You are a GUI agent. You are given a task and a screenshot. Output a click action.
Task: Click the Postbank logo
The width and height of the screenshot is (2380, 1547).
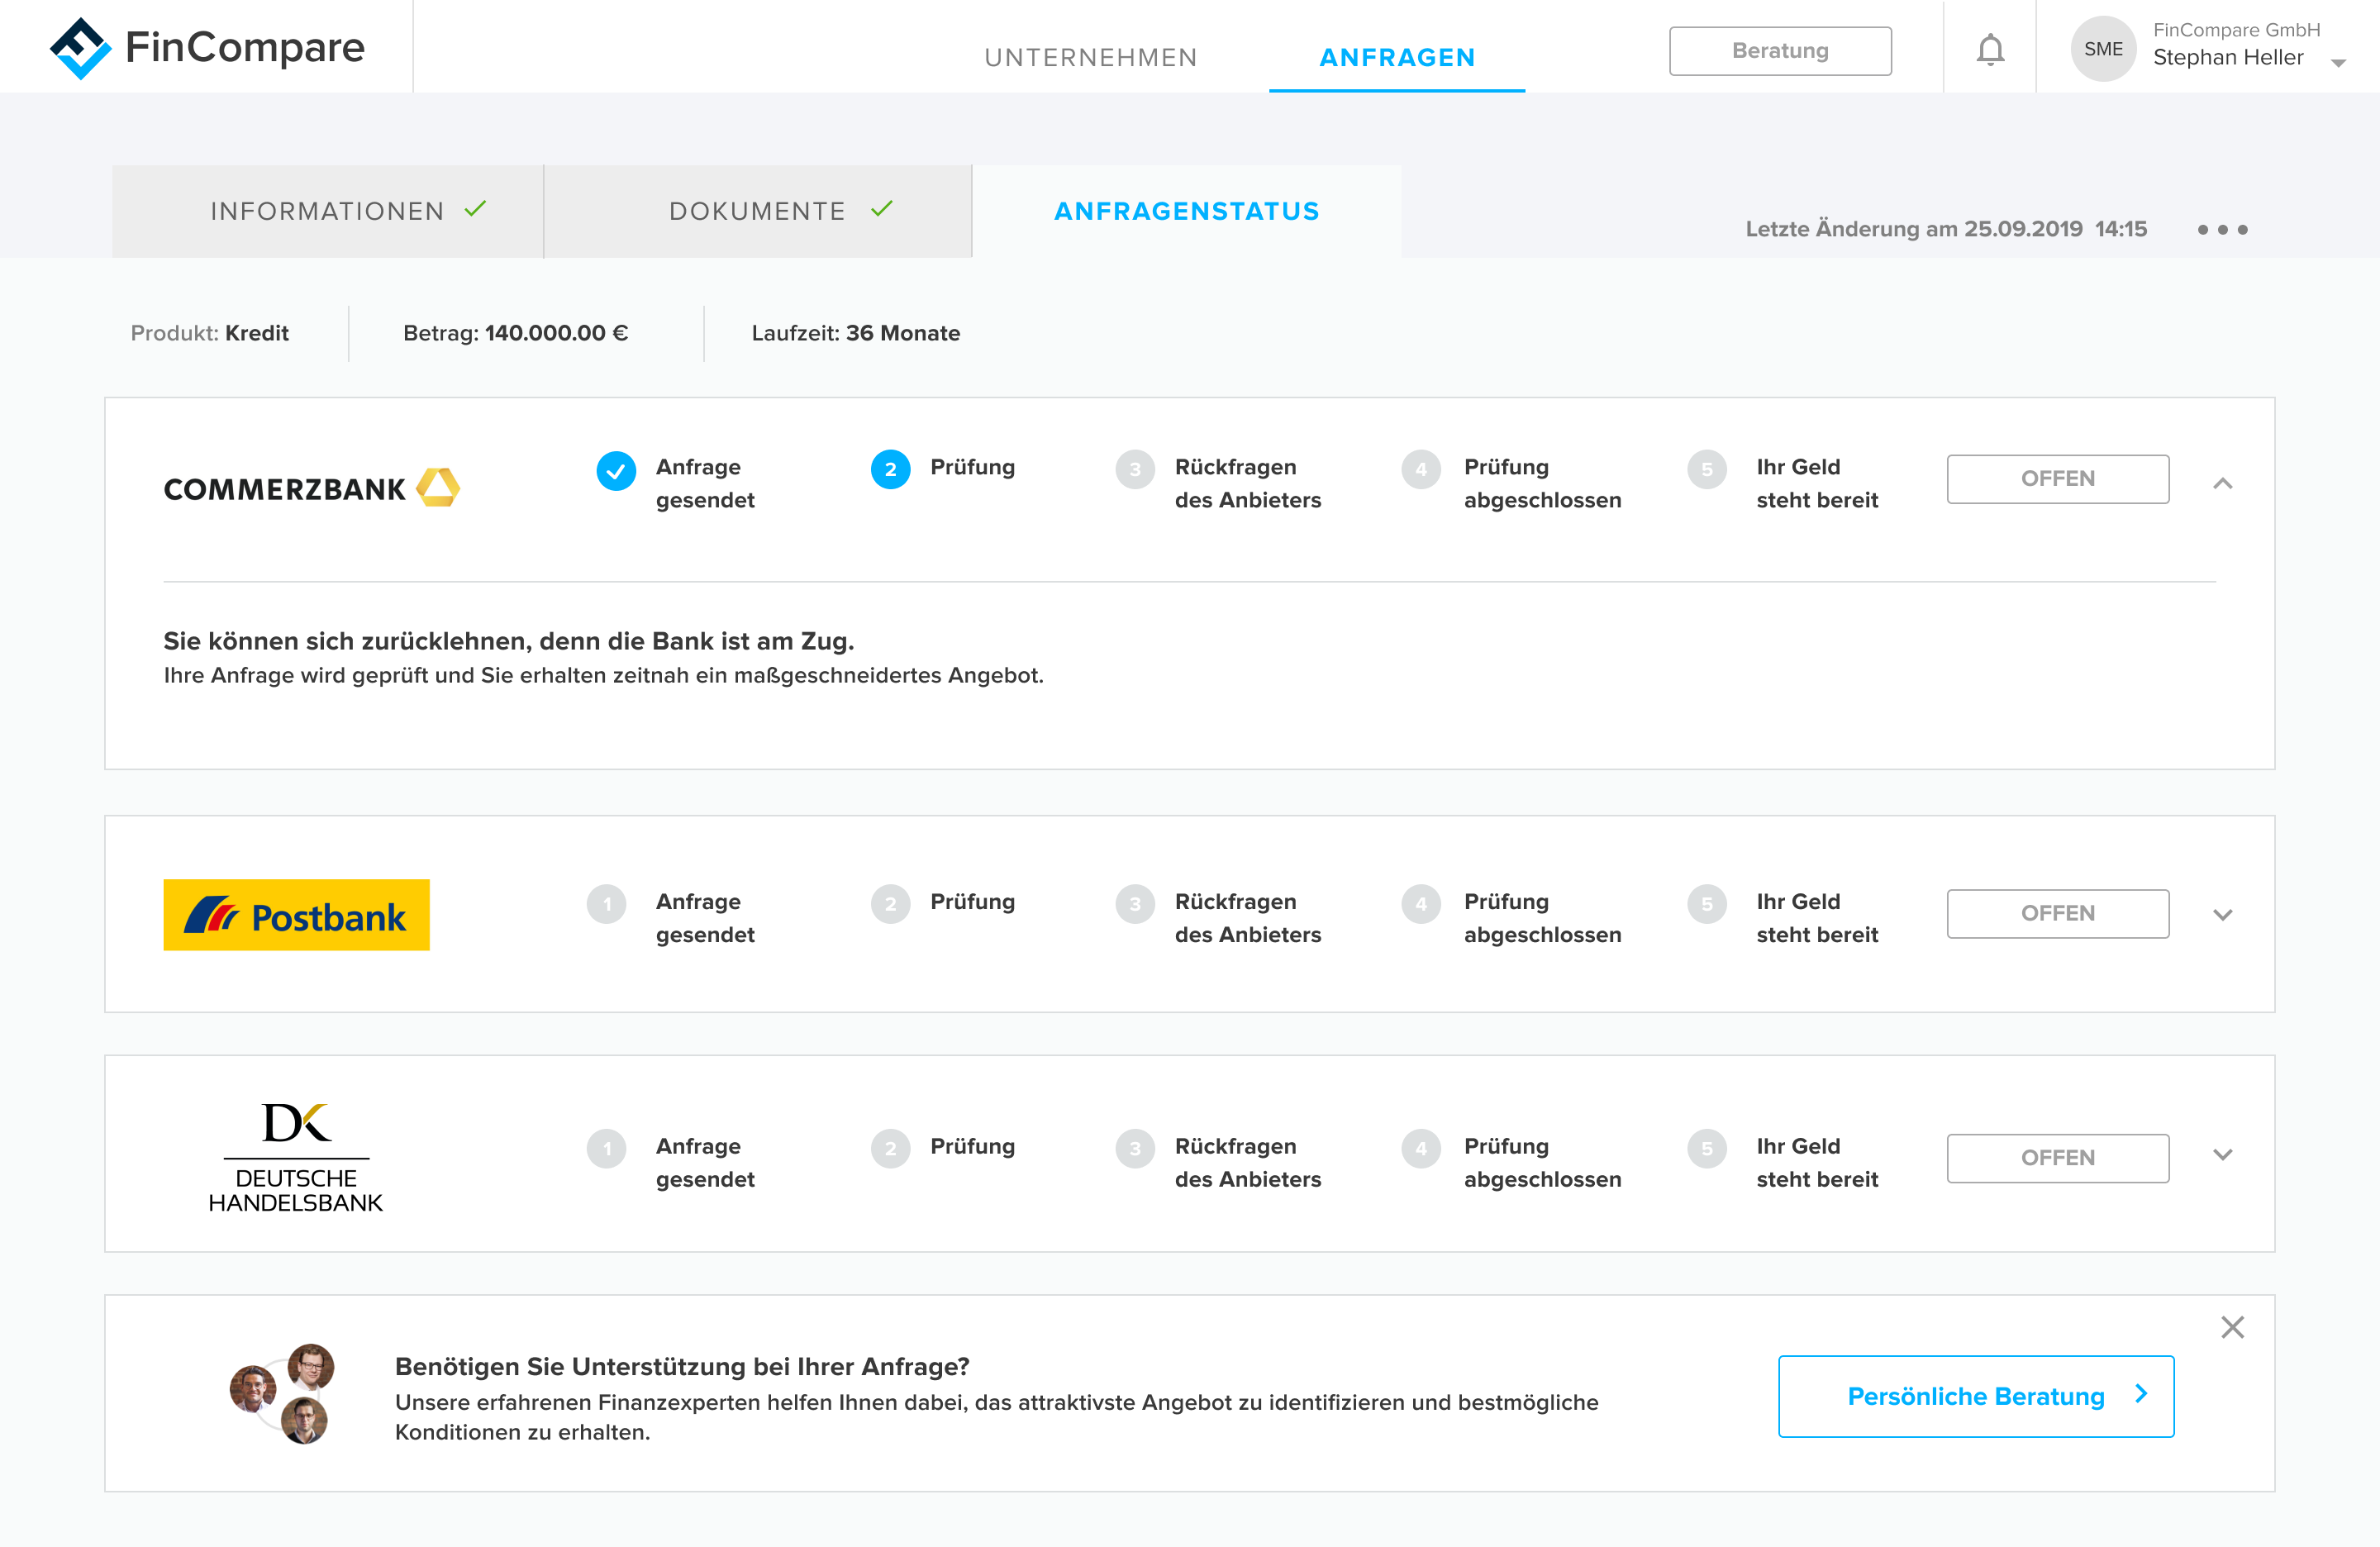[x=296, y=915]
